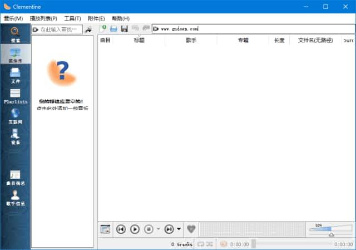
Task: Expand the next track dropdown arrow
Action: [x=179, y=229]
